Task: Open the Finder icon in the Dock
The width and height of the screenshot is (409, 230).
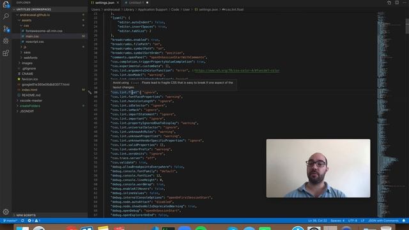Action: (x=22, y=229)
